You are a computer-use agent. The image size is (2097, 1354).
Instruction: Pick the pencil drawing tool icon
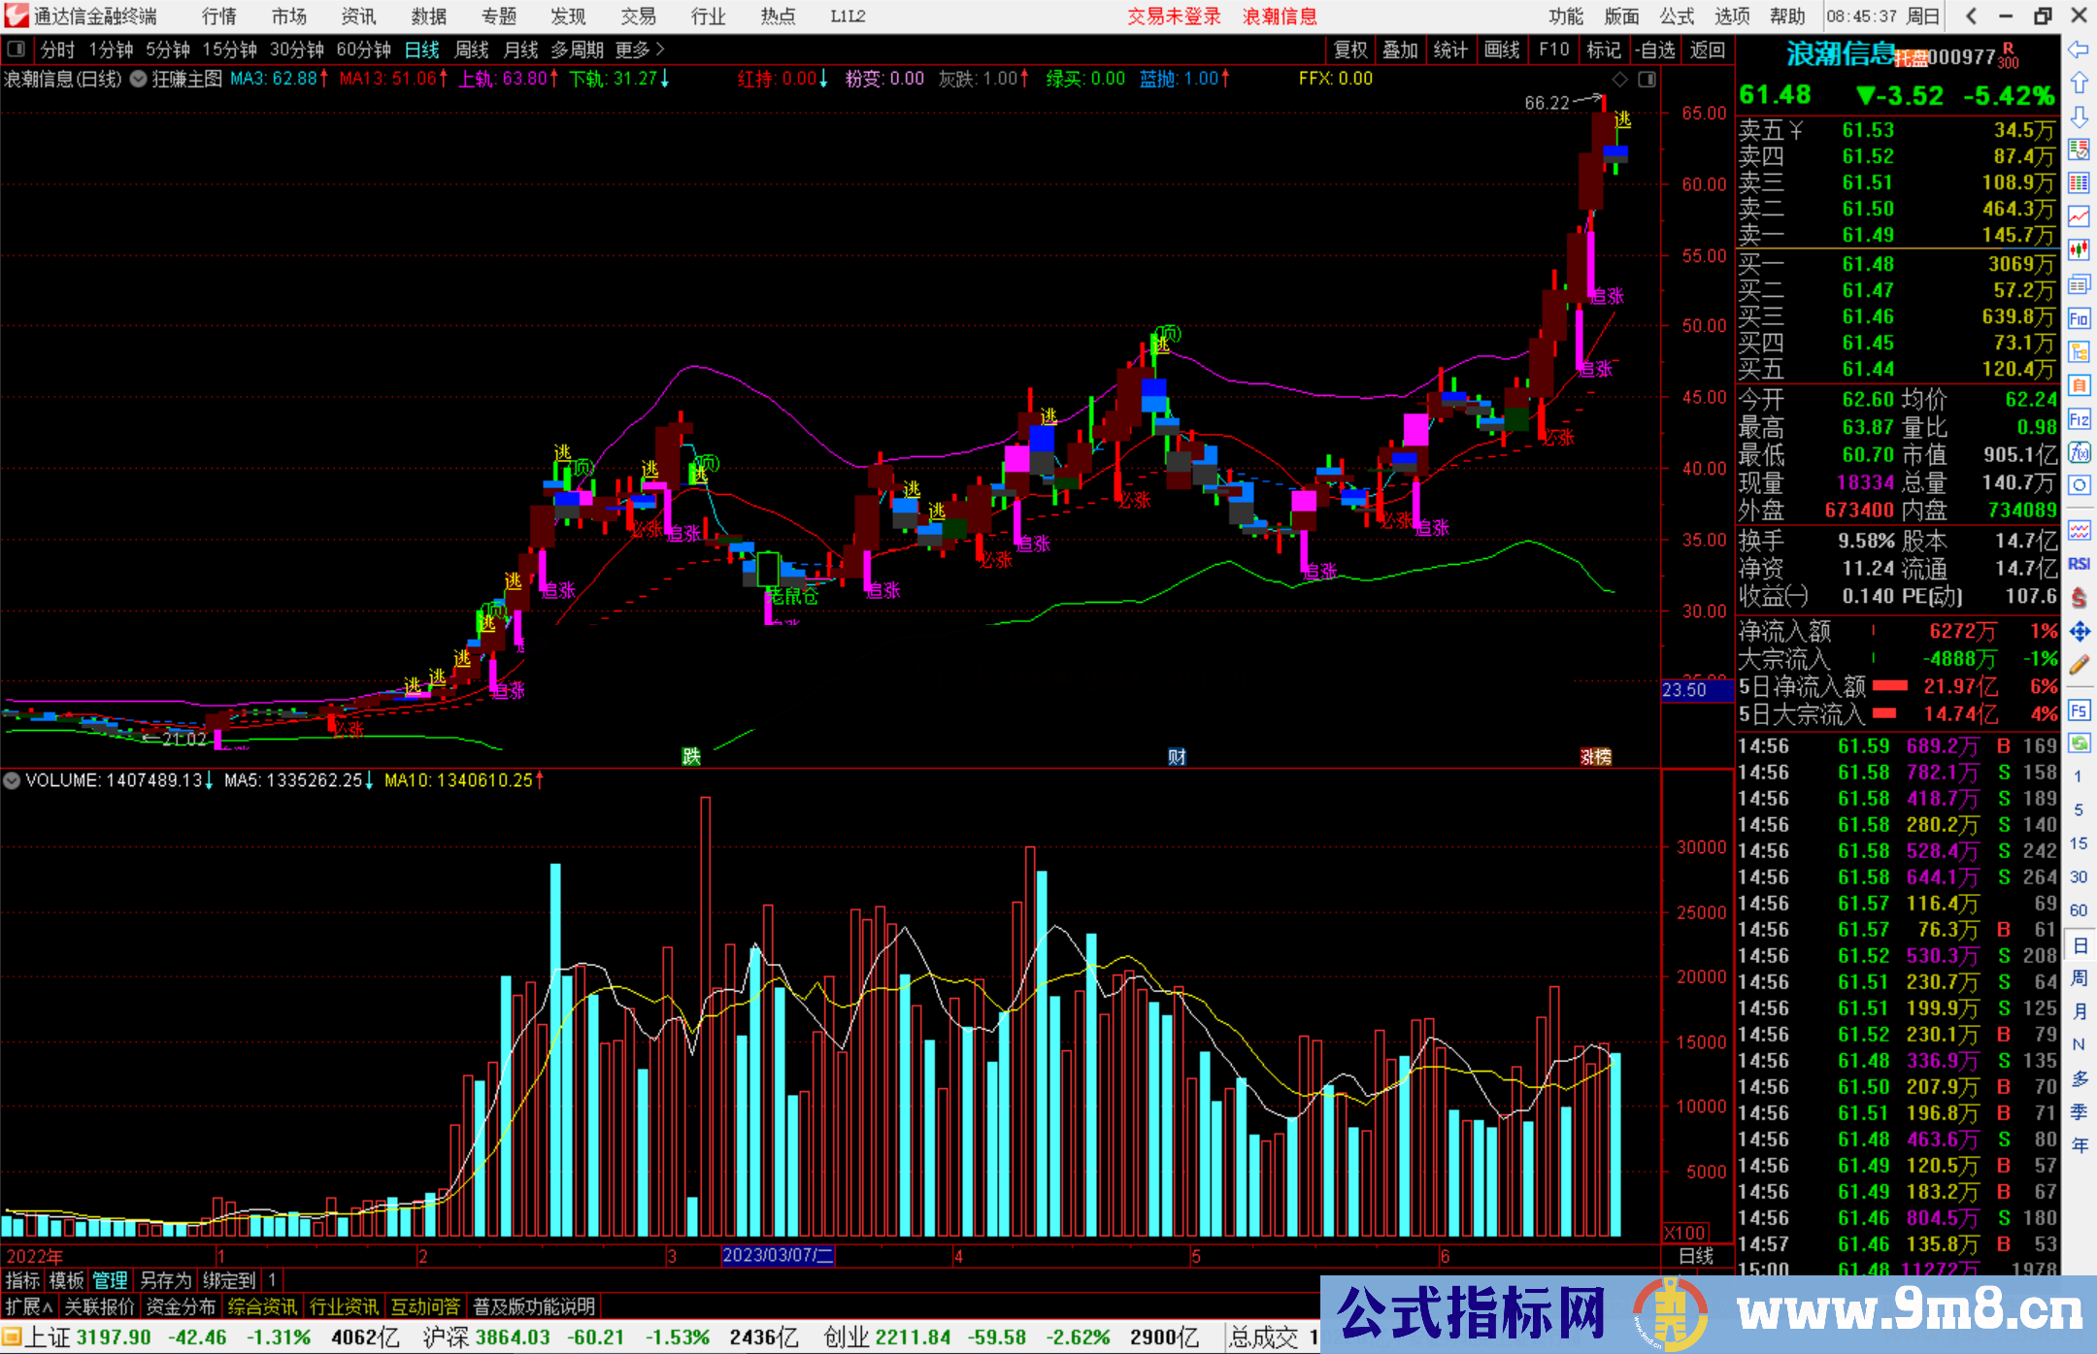coord(2079,665)
